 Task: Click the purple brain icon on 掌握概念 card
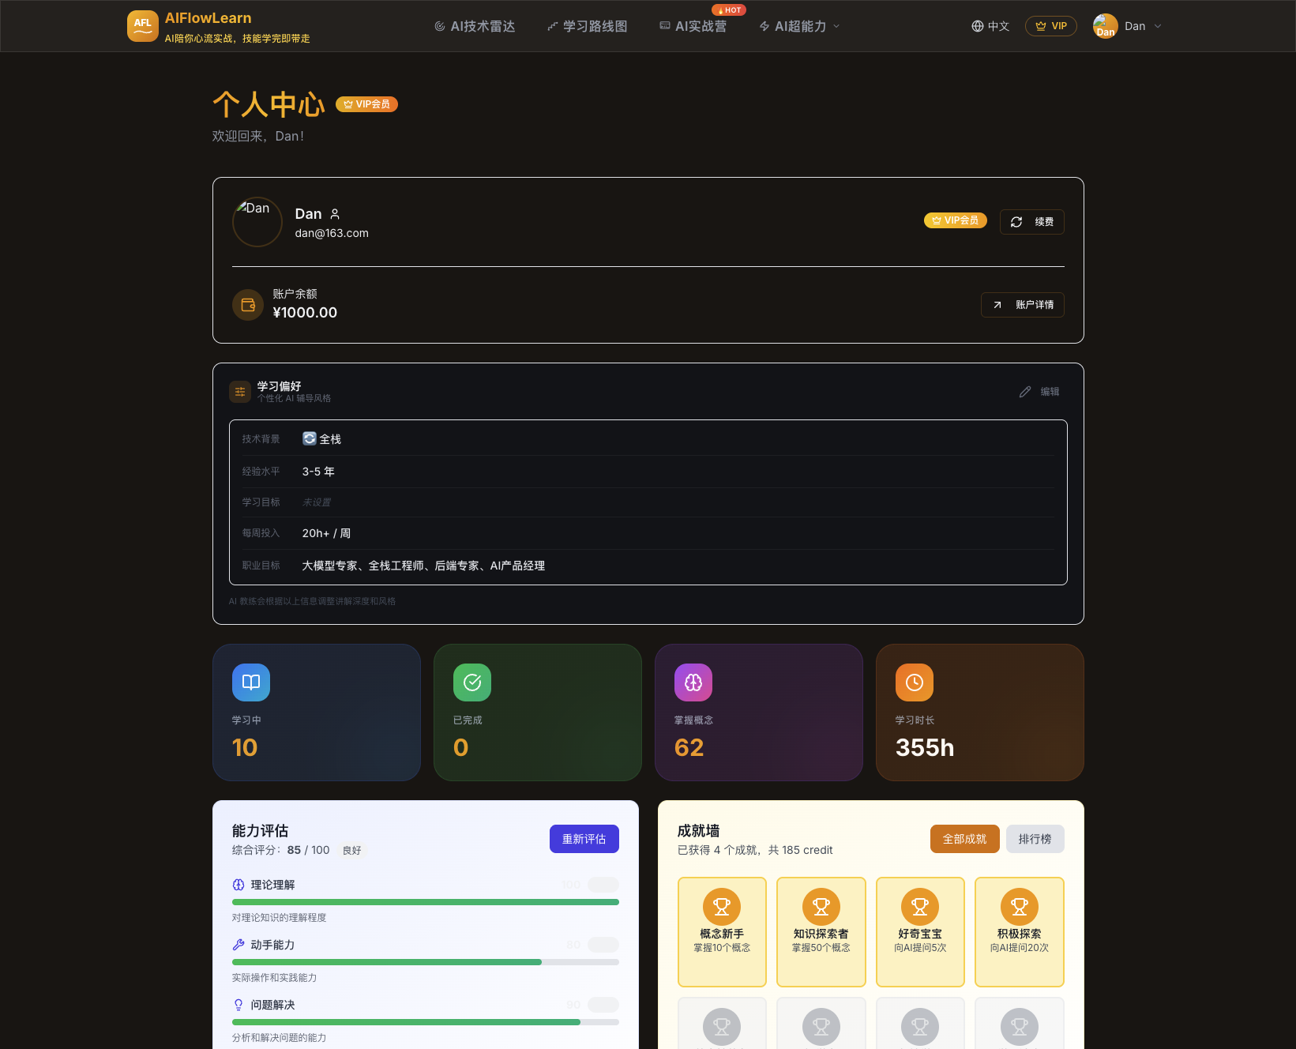point(693,682)
